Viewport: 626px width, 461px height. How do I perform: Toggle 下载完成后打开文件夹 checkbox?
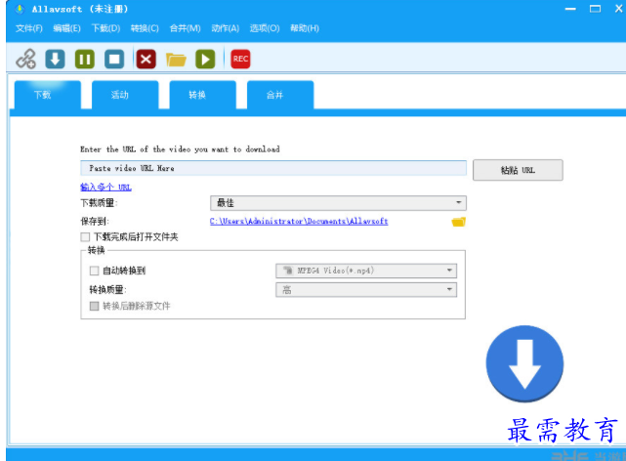[x=85, y=237]
